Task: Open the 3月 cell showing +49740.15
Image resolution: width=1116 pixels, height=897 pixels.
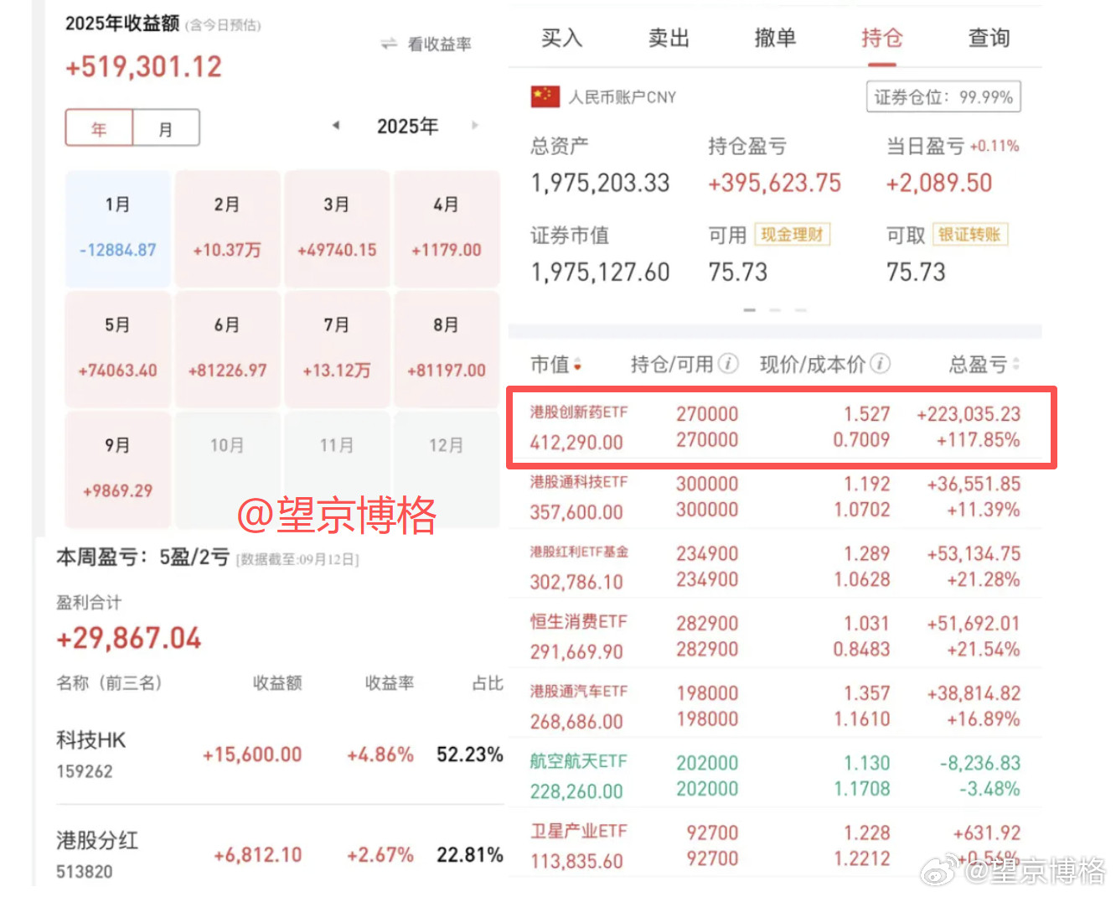Action: click(337, 228)
